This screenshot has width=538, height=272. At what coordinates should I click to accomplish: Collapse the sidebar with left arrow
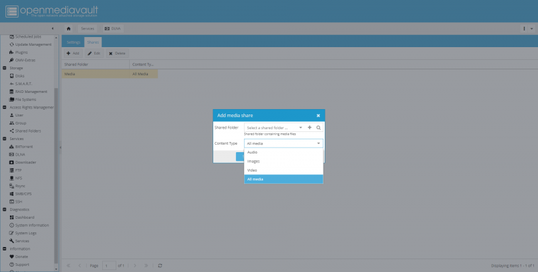coord(52,28)
